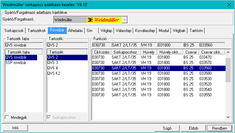Click the Súgó help button
The image size is (235, 133).
point(167,128)
